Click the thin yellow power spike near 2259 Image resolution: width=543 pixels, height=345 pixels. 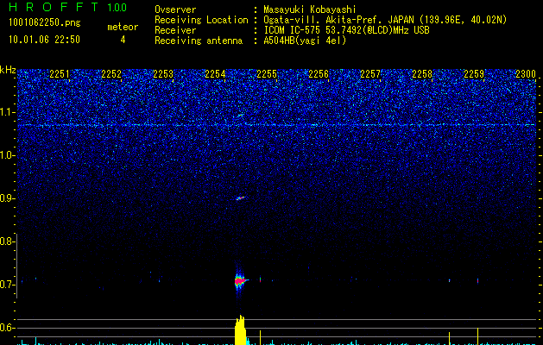coord(478,336)
